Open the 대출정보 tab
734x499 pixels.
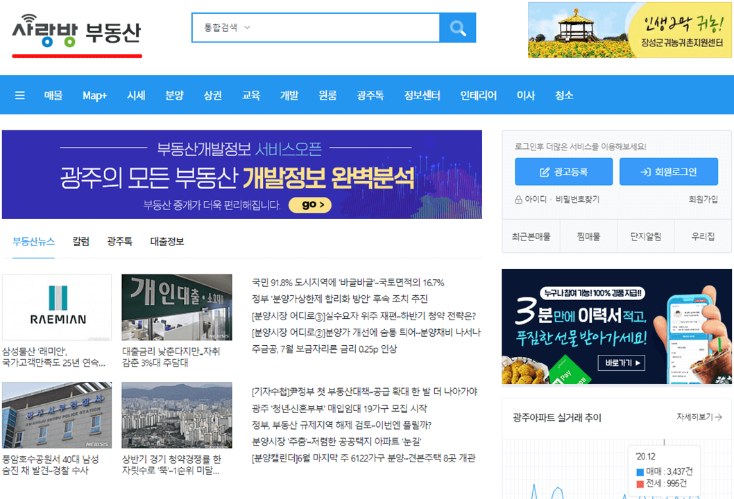(166, 241)
